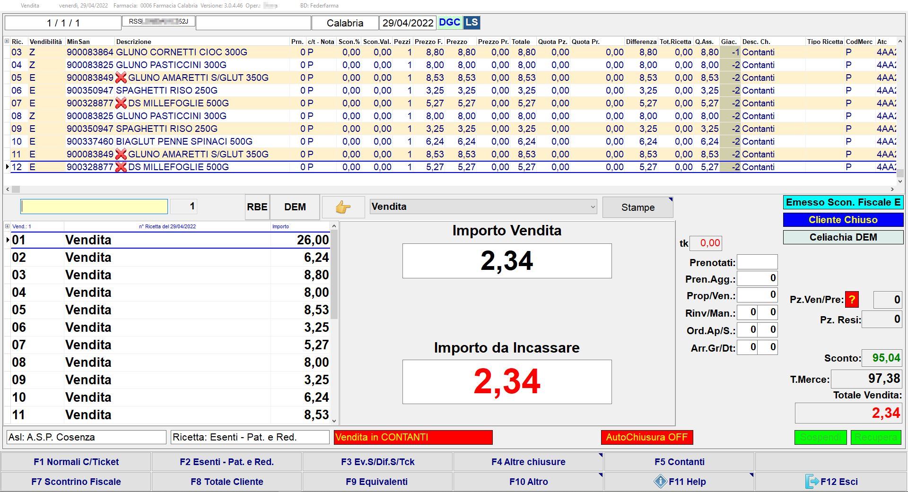The width and height of the screenshot is (908, 492).
Task: Click the pointing hand icon button
Action: click(343, 207)
